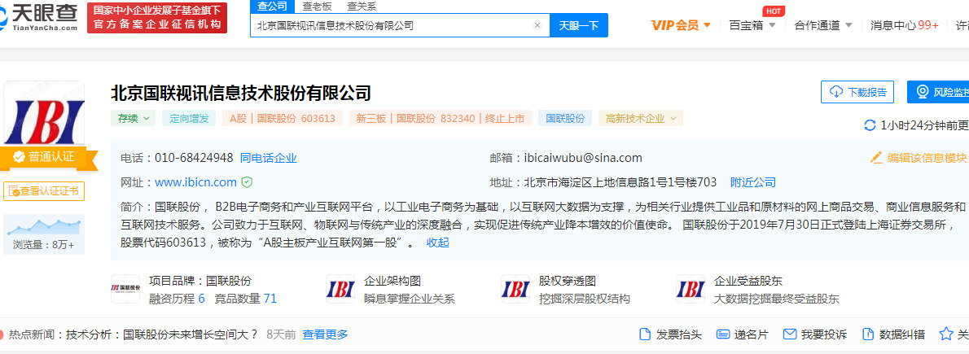Open the 百宝箱 dropdown menu

tap(752, 25)
